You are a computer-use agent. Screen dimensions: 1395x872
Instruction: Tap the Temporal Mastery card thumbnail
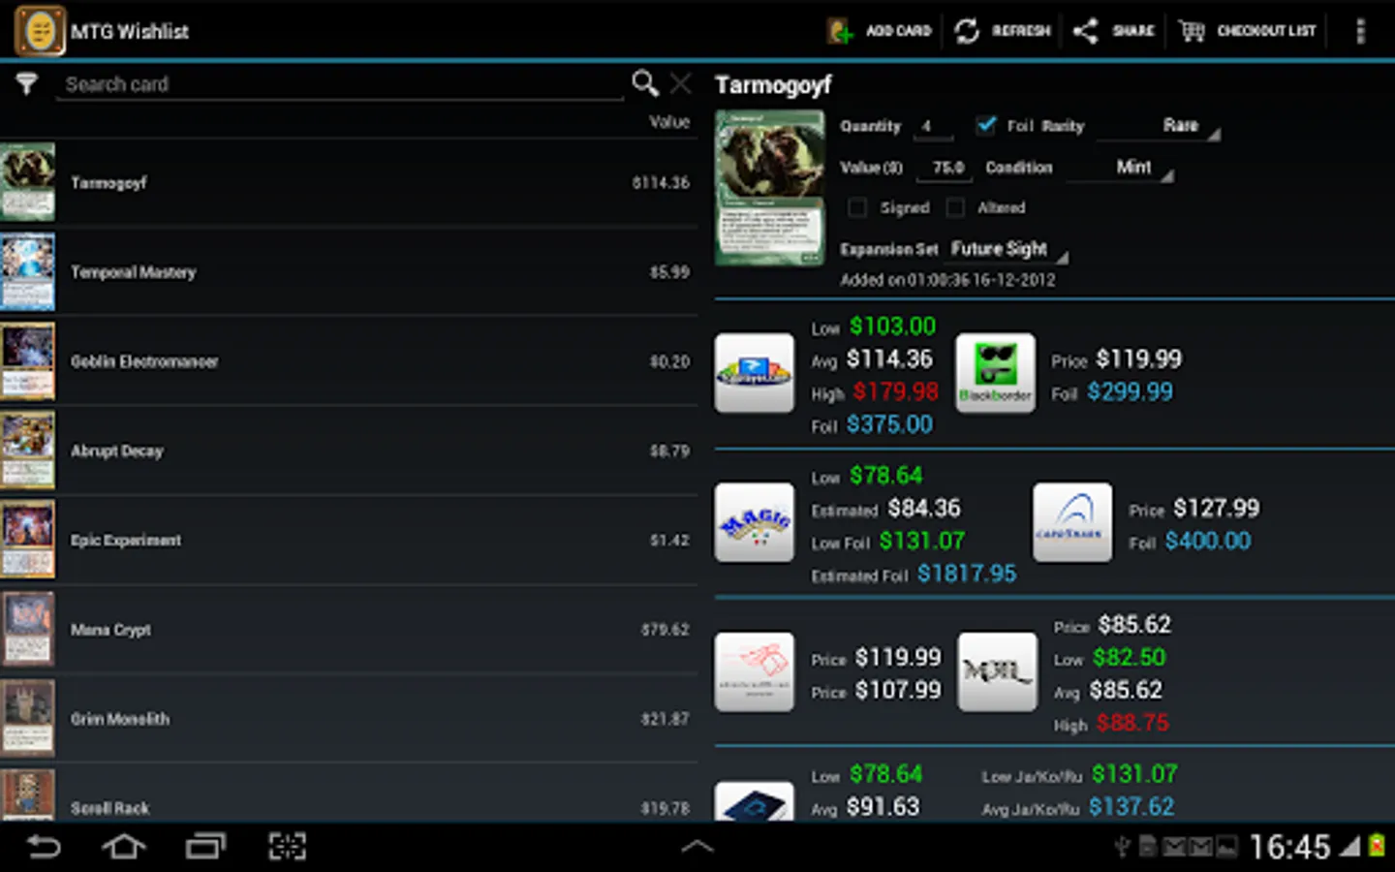pyautogui.click(x=28, y=271)
